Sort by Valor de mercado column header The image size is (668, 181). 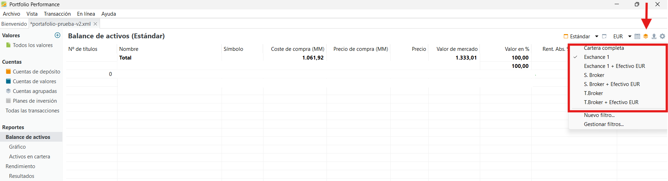tap(457, 49)
